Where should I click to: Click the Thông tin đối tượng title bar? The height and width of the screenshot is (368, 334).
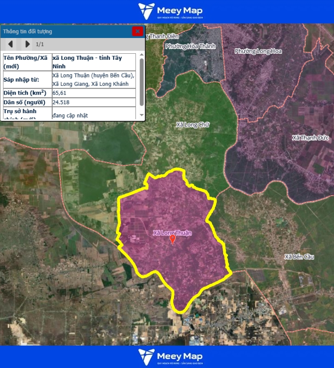pos(65,32)
